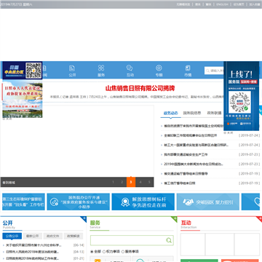Click the 设为首页 link in top bar
Image resolution: width=262 pixels, height=262 pixels.
(239, 4)
